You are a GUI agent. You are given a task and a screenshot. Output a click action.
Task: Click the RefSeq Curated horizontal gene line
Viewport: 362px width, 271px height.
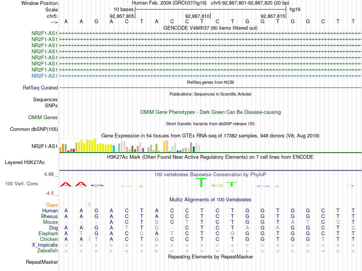[210, 88]
